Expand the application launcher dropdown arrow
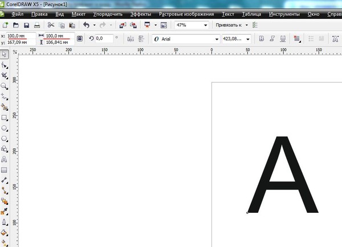Viewport: 342px width, 247px height. click(x=156, y=25)
